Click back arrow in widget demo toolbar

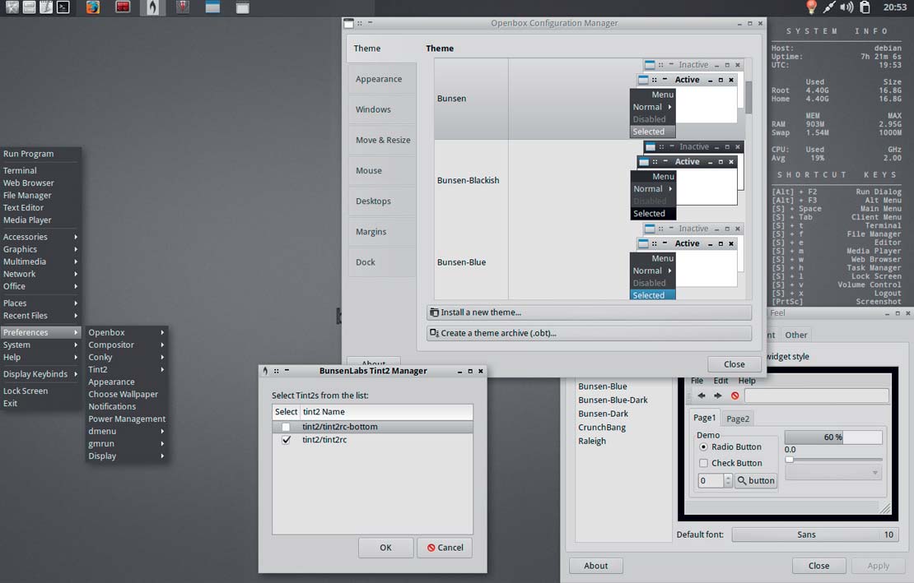click(702, 396)
